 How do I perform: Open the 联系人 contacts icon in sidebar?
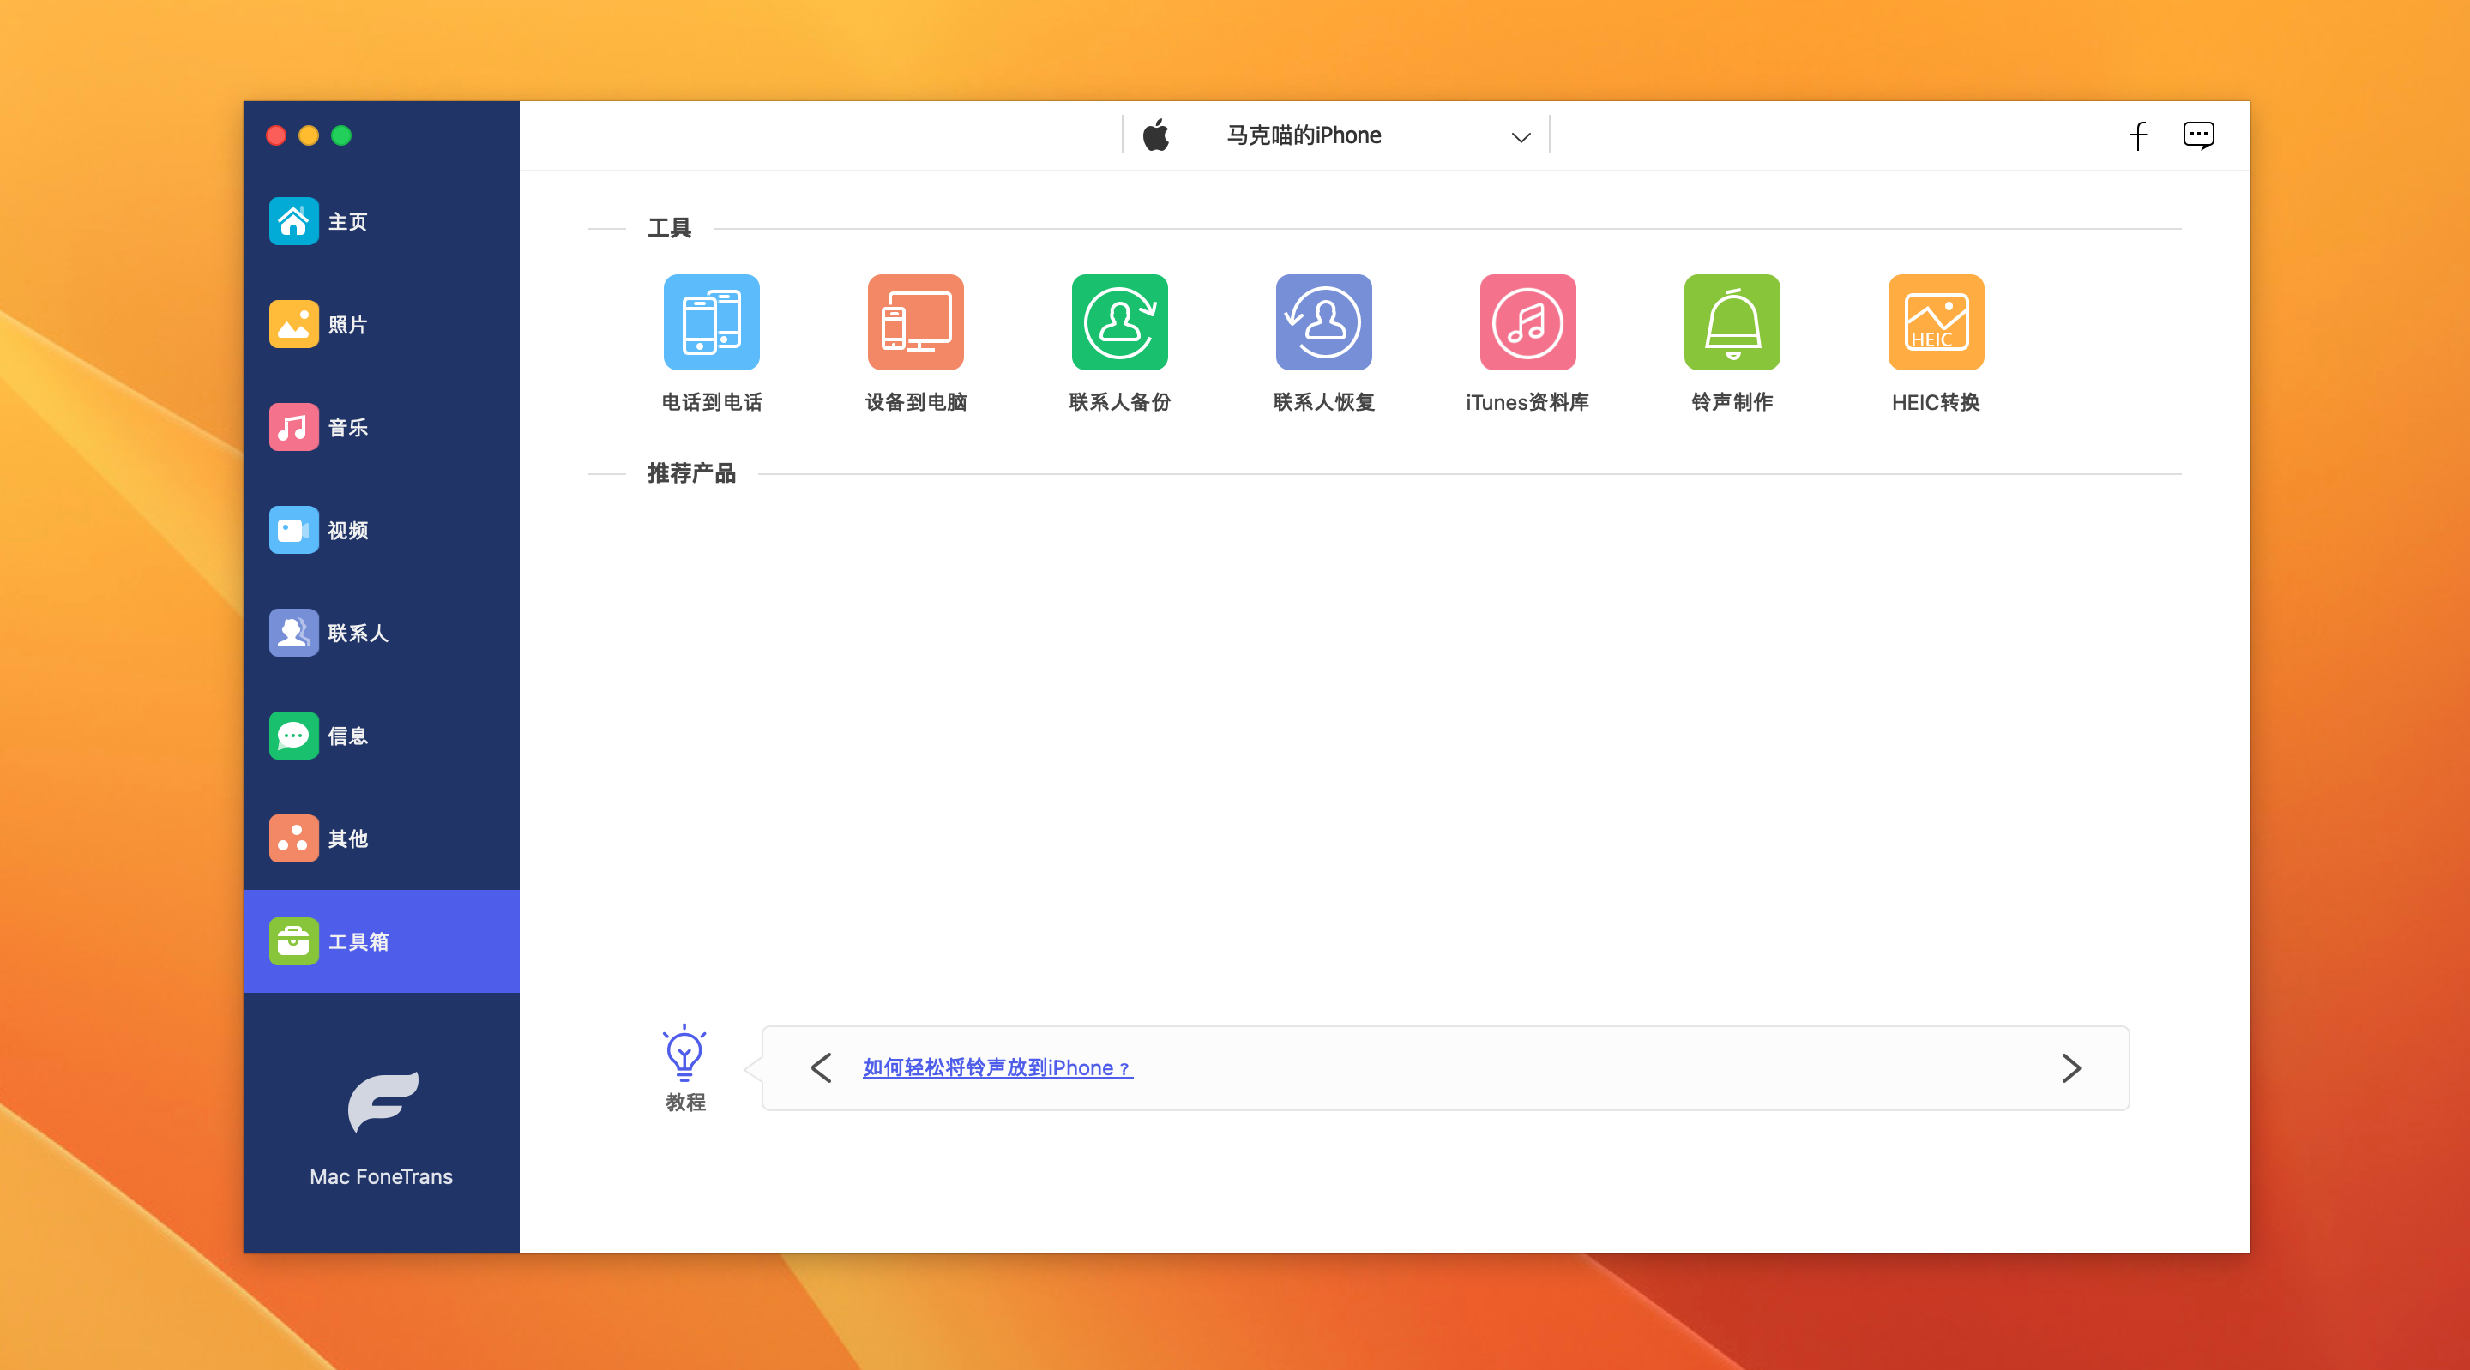point(293,633)
